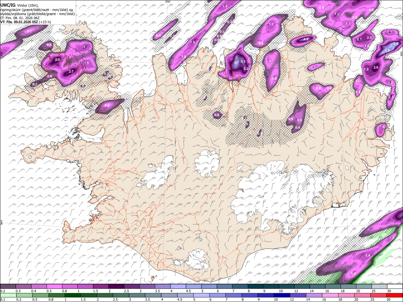Image resolution: width=403 pixels, height=302 pixels.
Task: Click the '15W' longitude label at top
Action: pos(333,2)
